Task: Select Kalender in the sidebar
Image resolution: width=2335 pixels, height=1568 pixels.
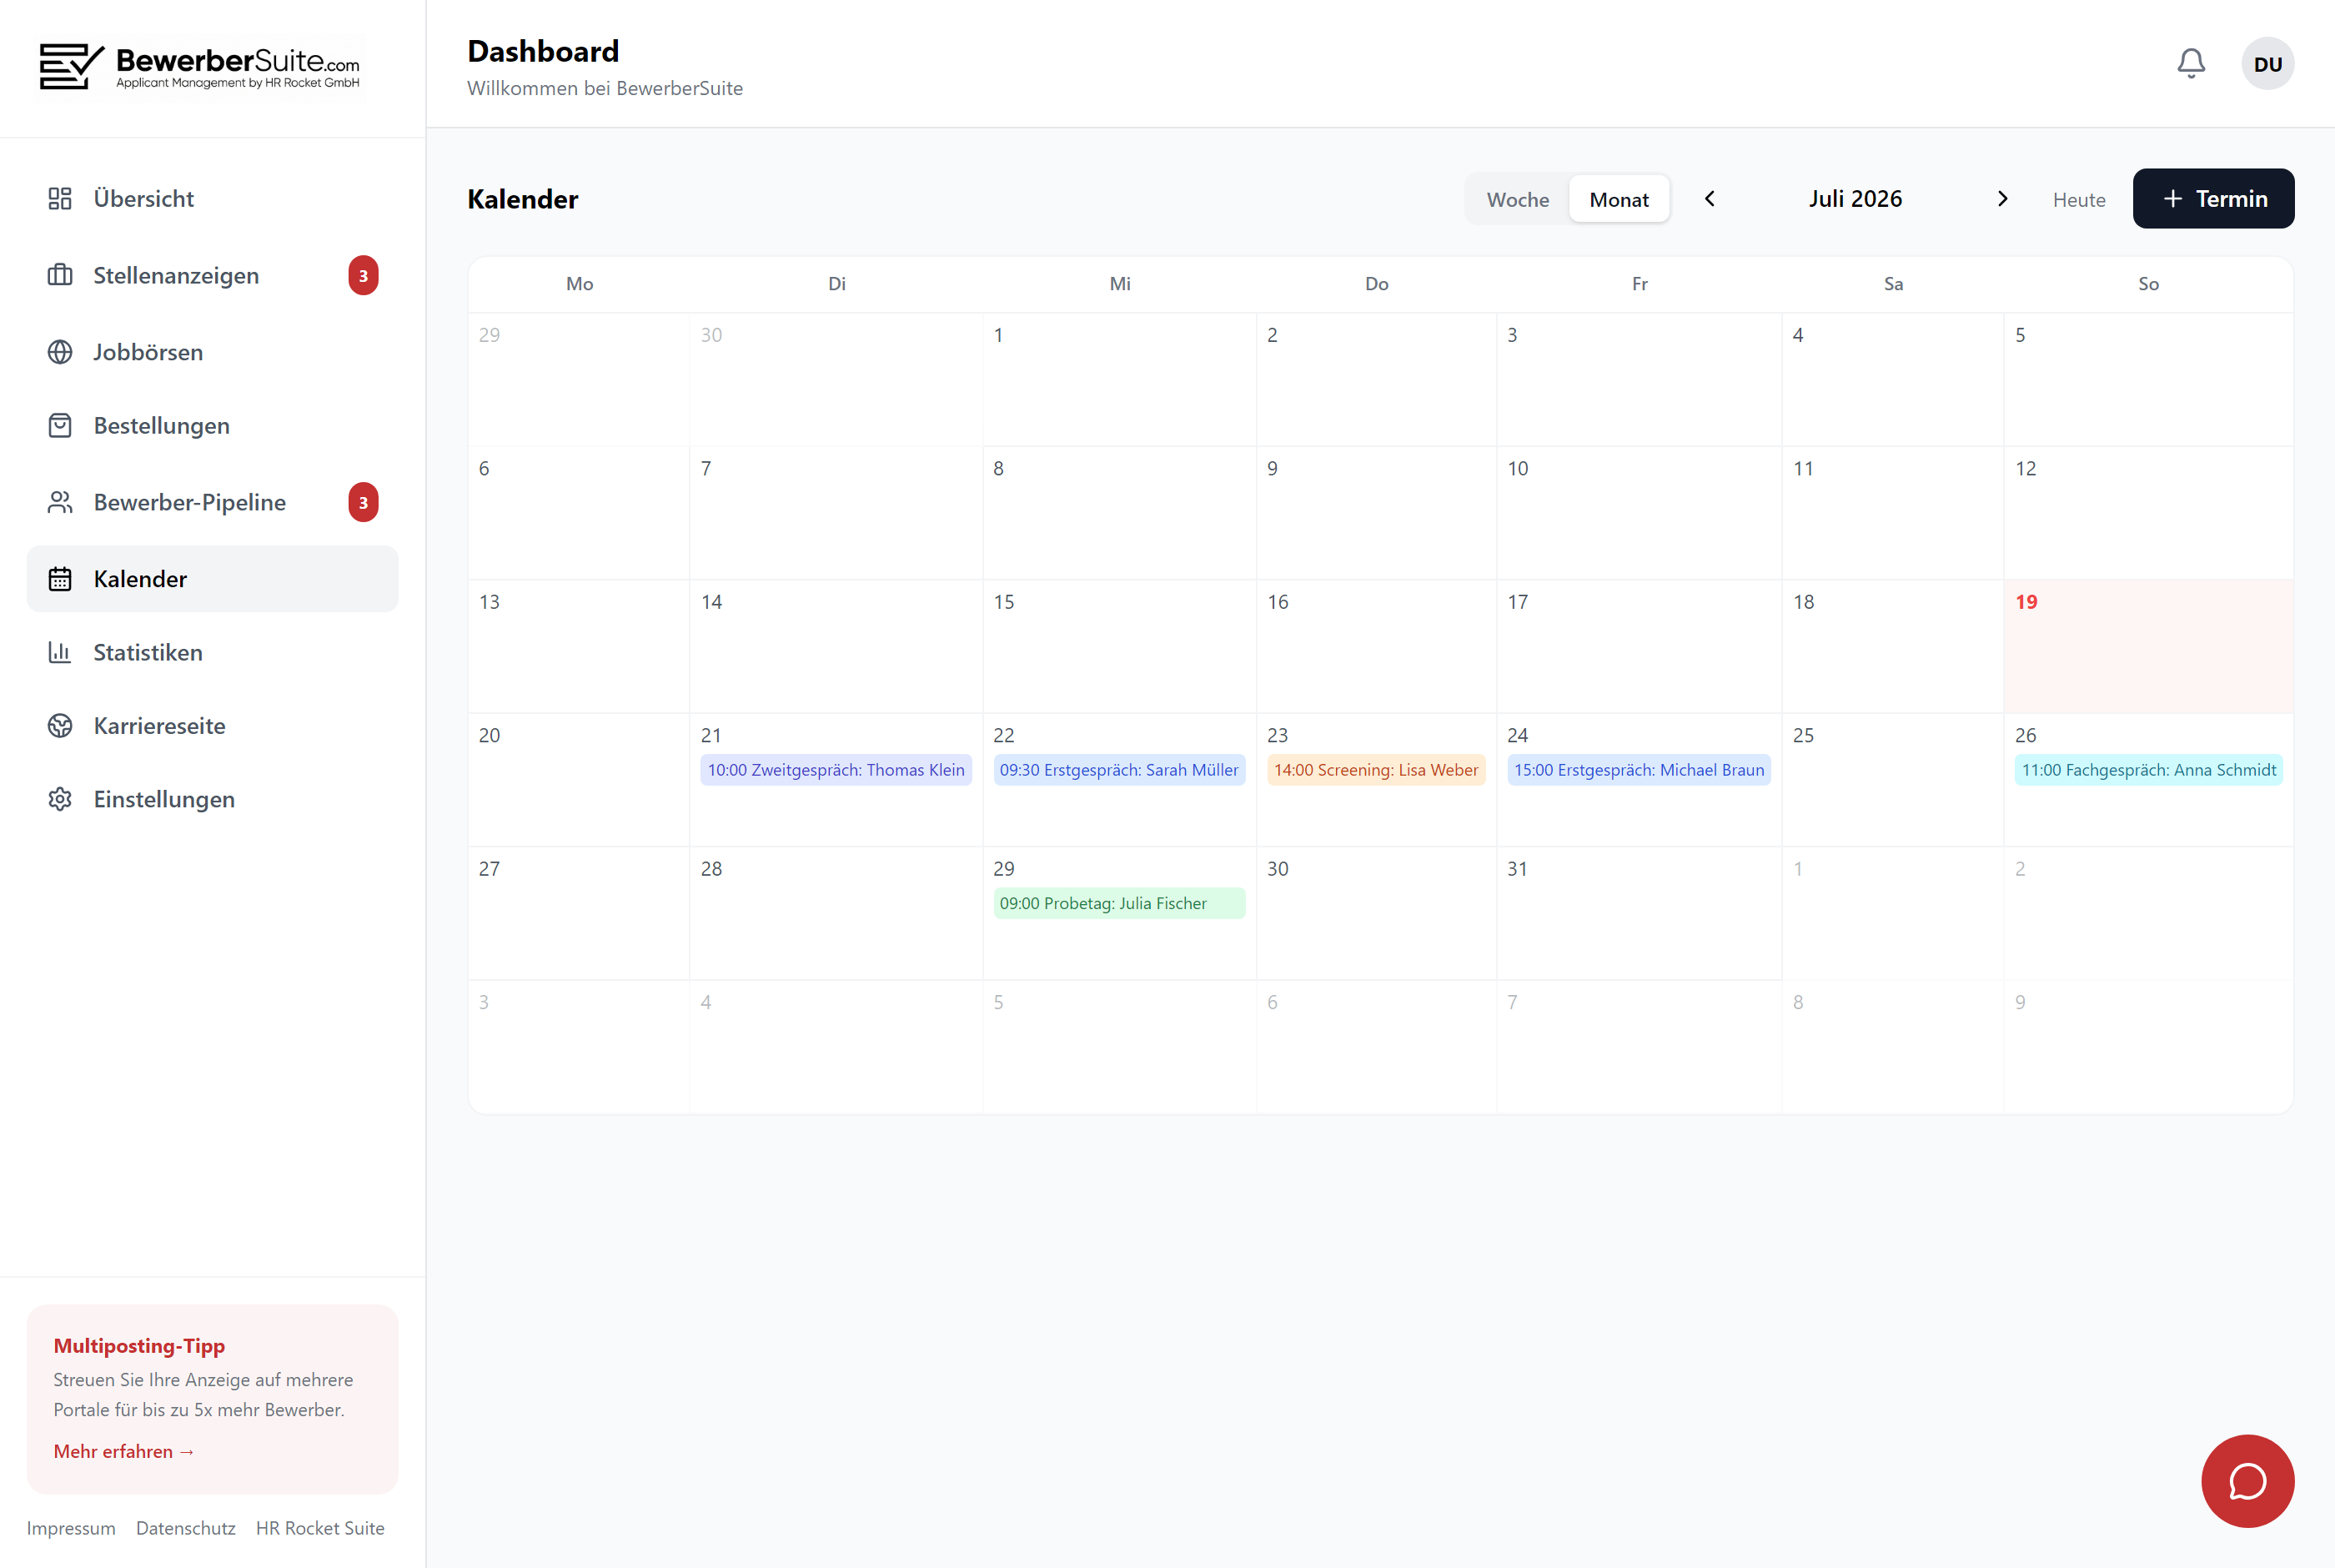Action: click(212, 579)
